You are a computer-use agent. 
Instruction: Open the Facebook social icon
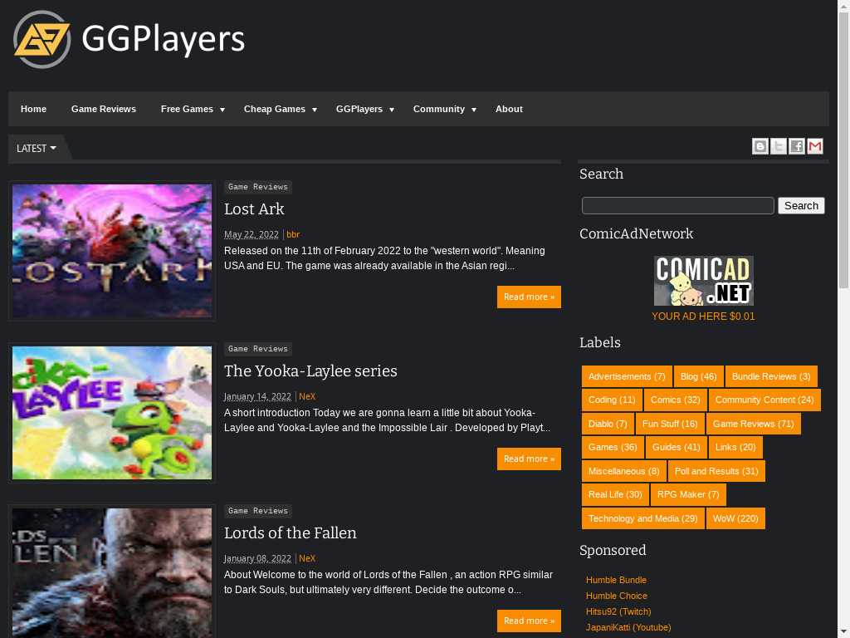click(x=797, y=146)
